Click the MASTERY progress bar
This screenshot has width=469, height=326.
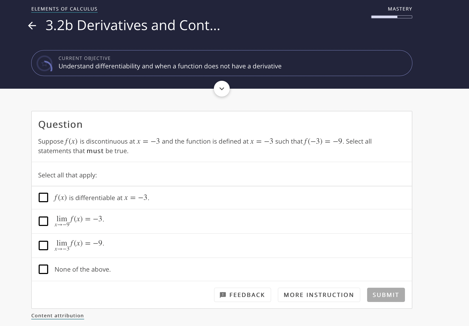coord(391,17)
